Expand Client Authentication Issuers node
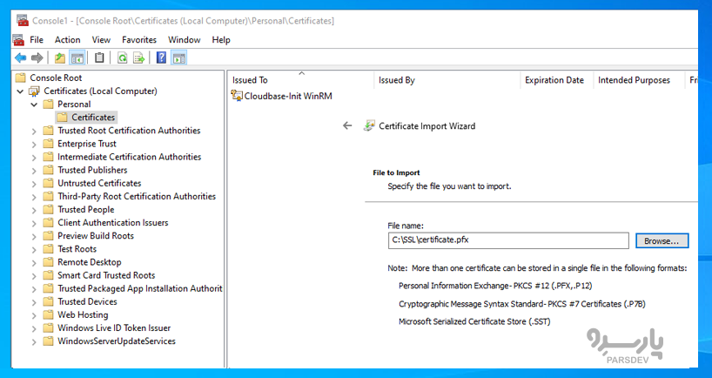This screenshot has height=378, width=712. tap(34, 224)
